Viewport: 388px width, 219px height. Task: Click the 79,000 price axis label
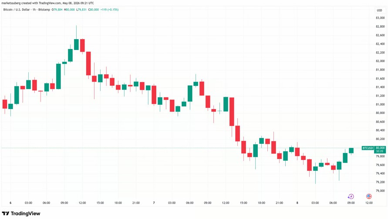(380, 191)
